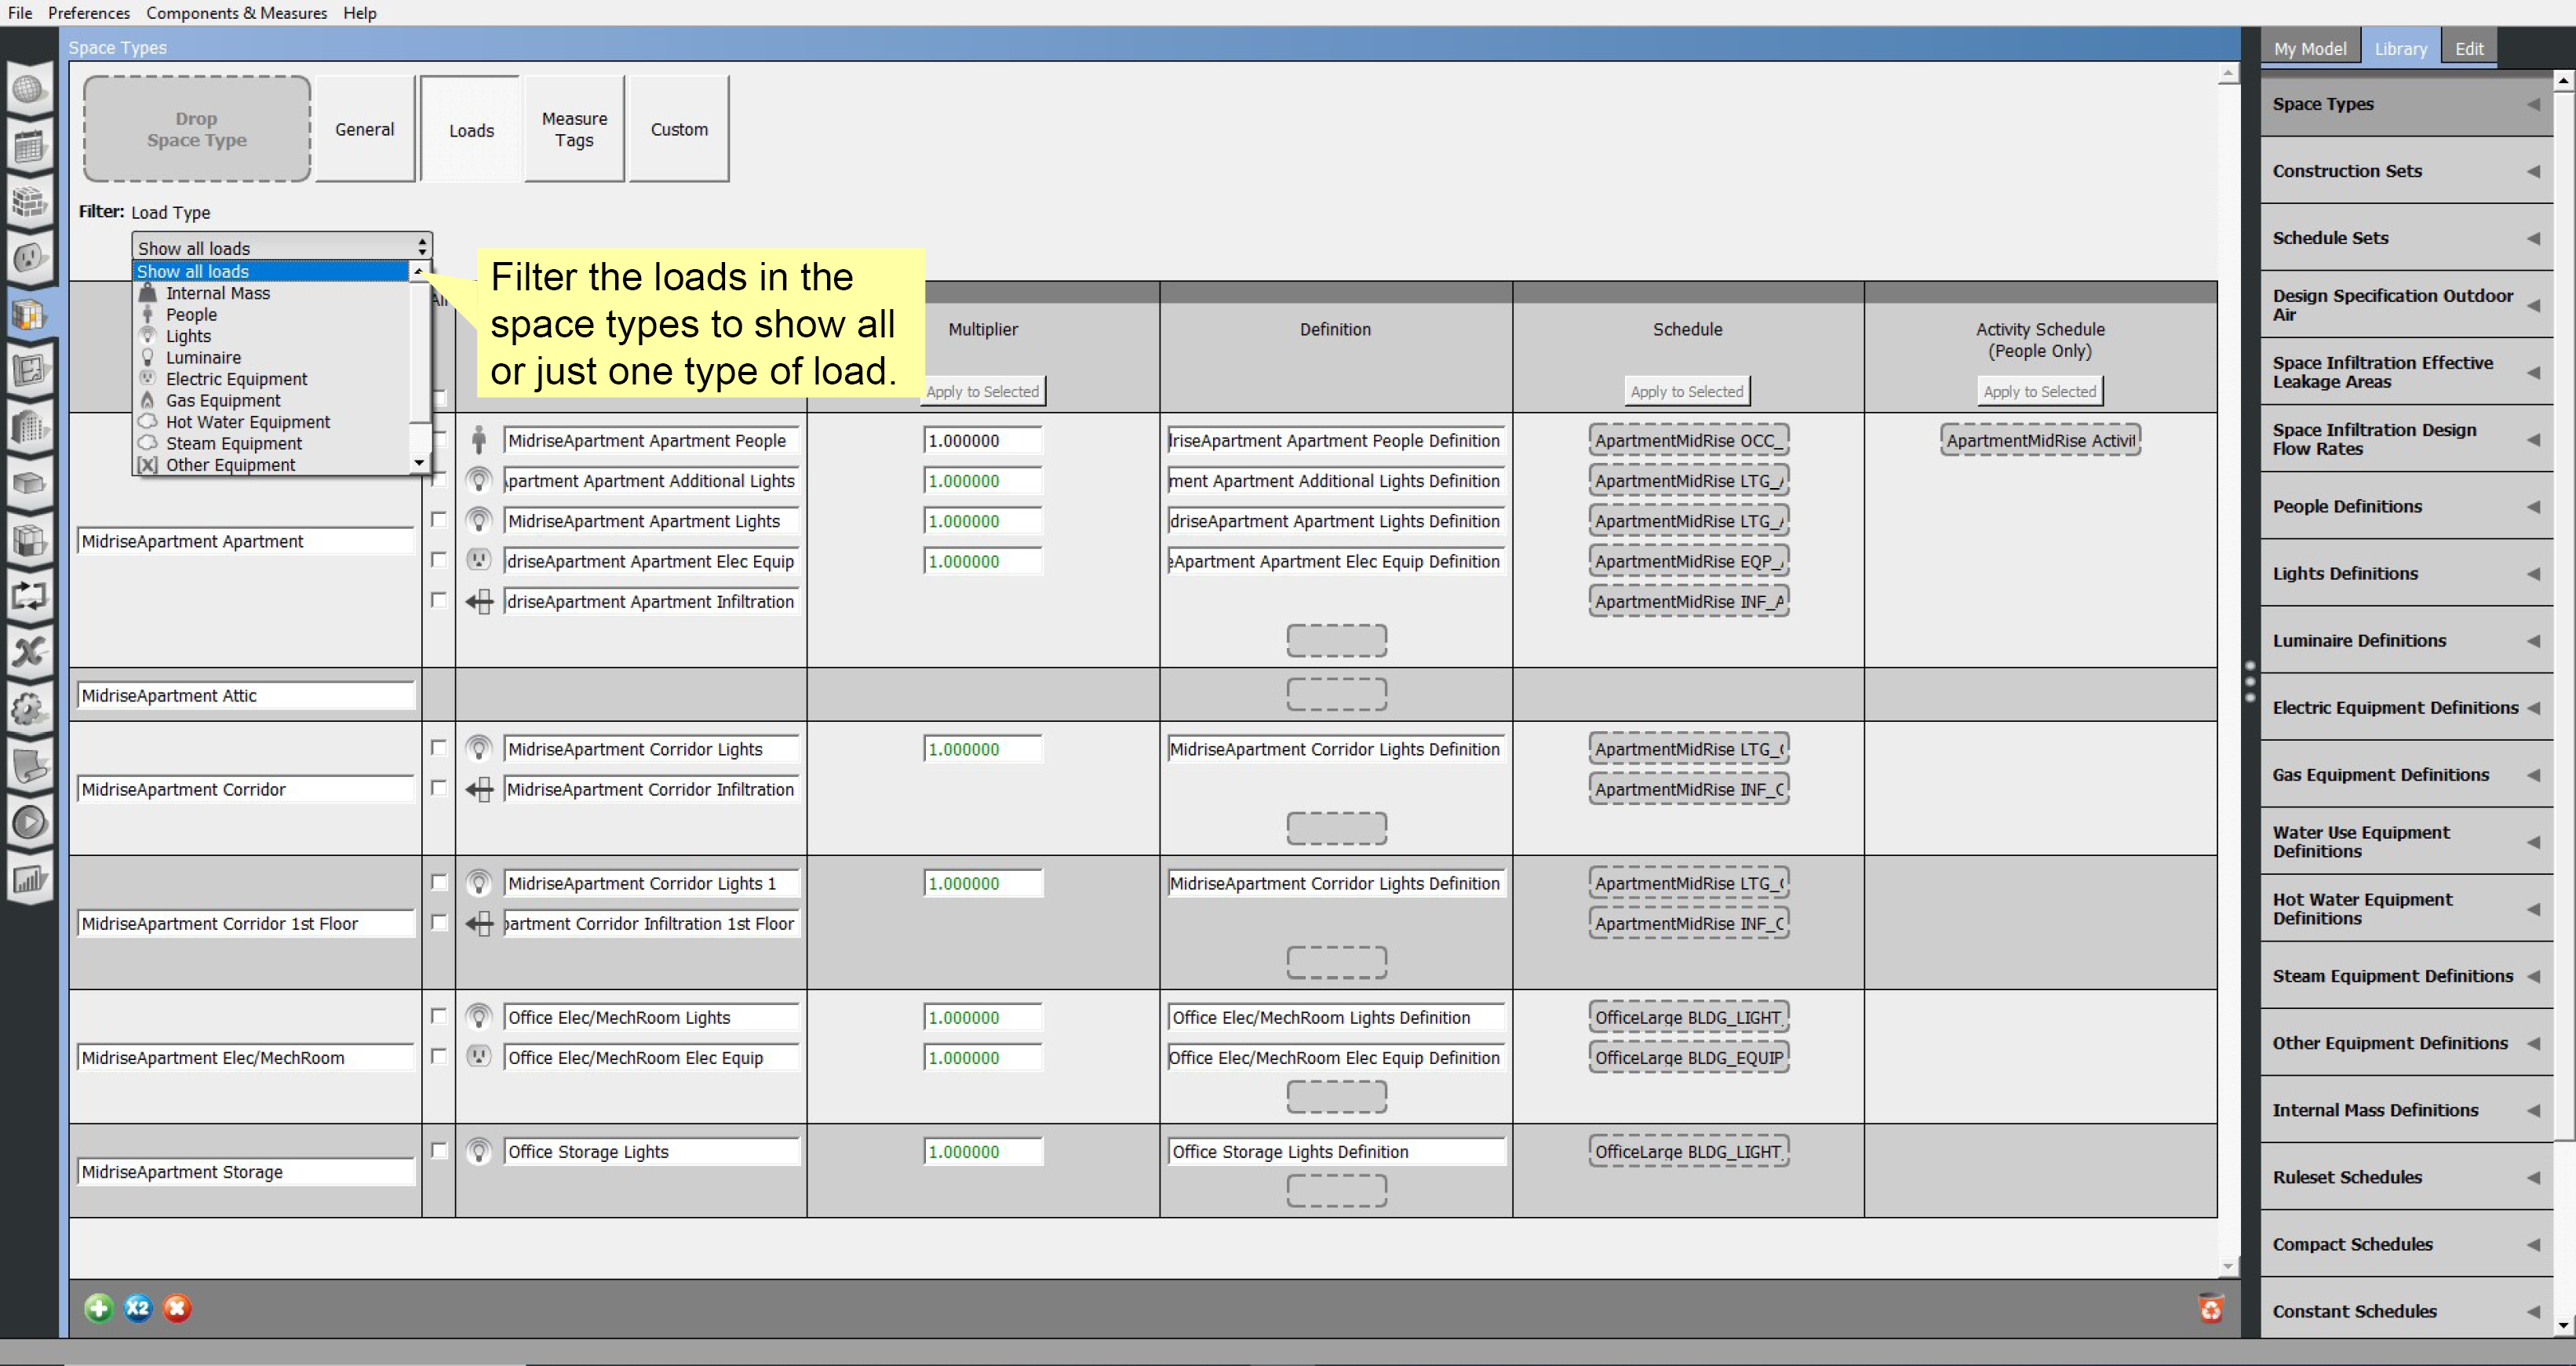This screenshot has width=2576, height=1366.
Task: Click the green add new object button
Action: click(x=98, y=1308)
